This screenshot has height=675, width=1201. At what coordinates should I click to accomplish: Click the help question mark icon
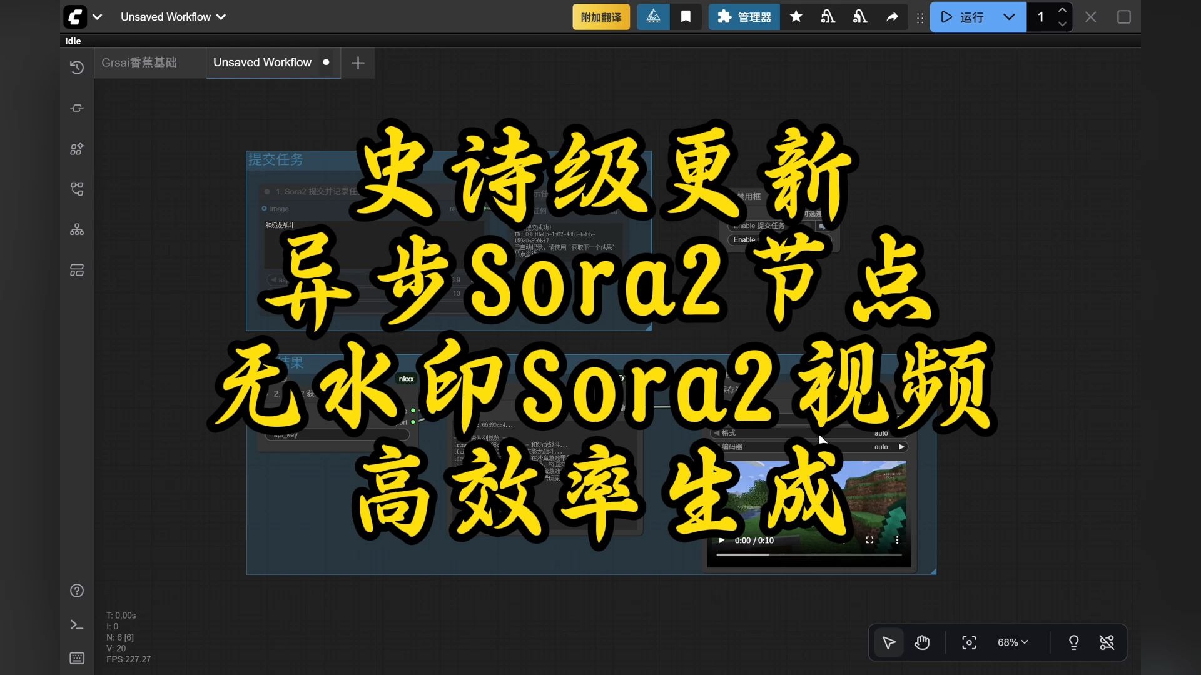[77, 591]
